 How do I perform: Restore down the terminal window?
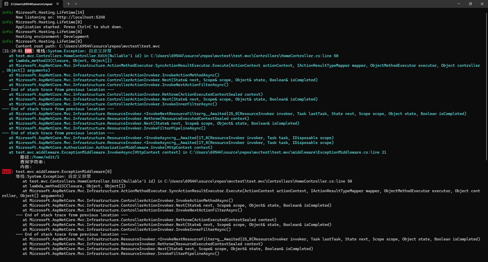pos(470,4)
